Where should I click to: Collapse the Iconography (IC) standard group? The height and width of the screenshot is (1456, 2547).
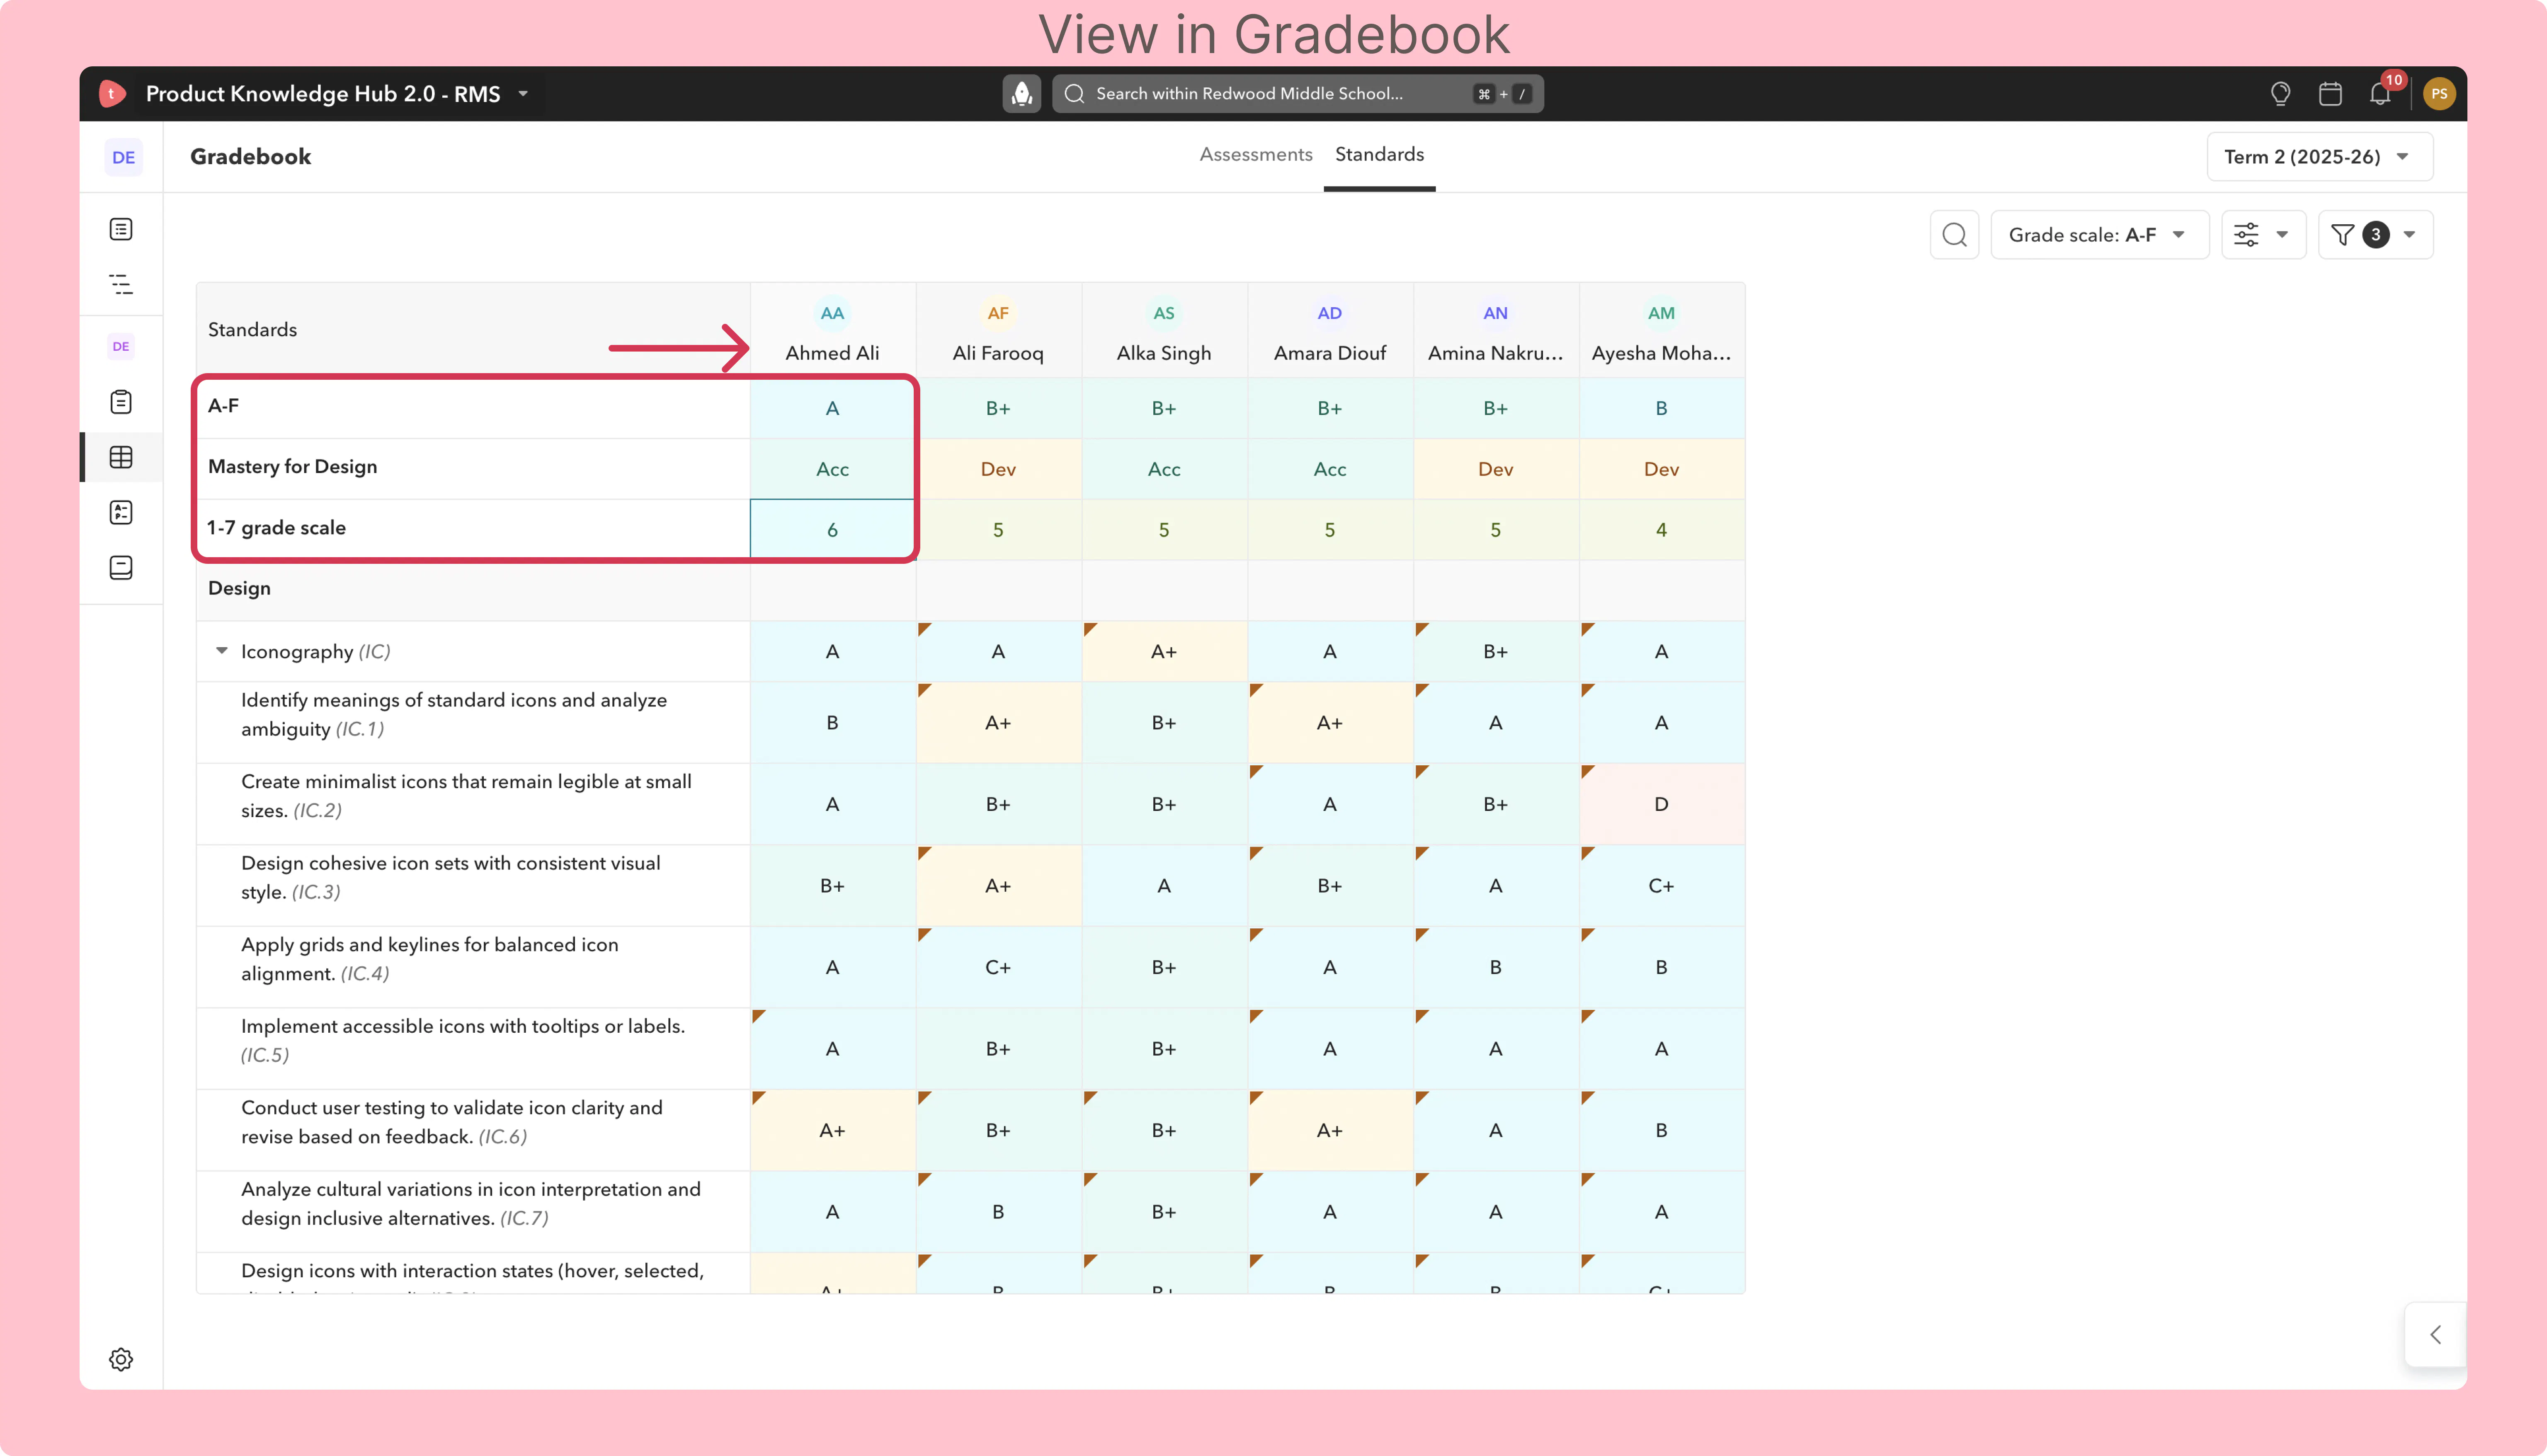tap(222, 651)
